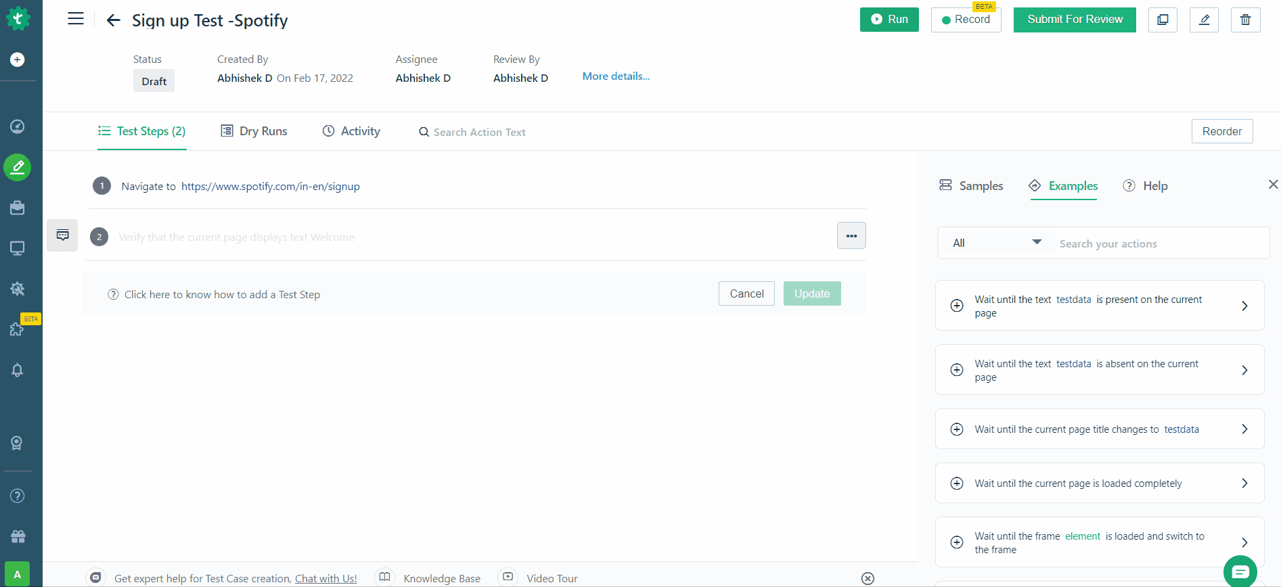Viewport: 1281px width, 587px height.
Task: Click 'how to add a Test Step' help link
Action: (222, 295)
